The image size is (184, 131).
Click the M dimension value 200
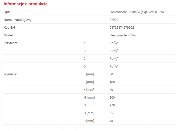point(112,98)
